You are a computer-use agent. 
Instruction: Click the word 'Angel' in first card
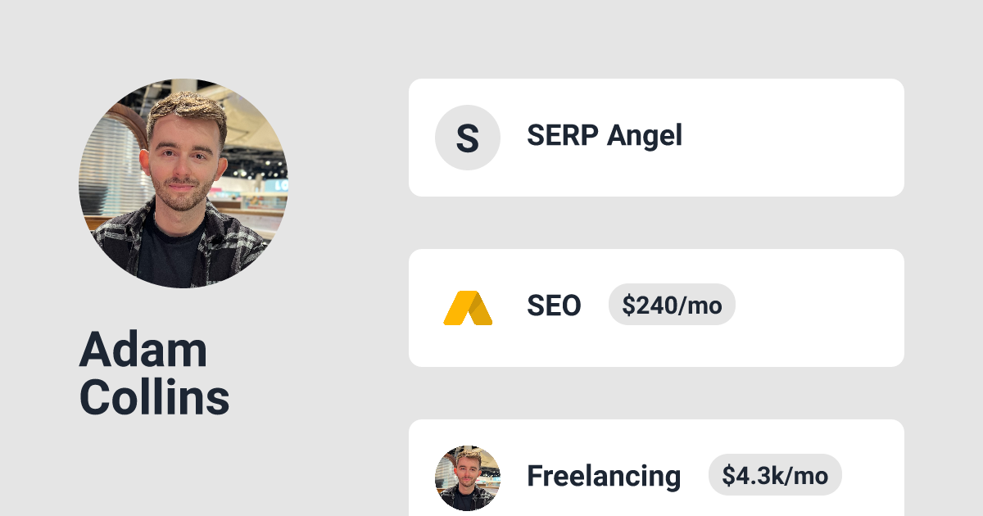[x=644, y=135]
